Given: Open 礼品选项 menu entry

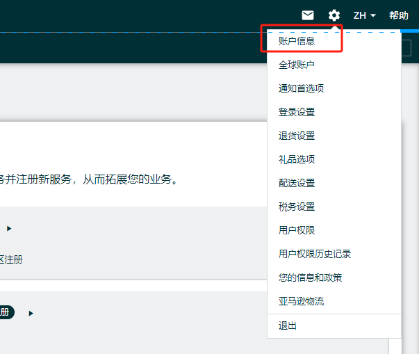Looking at the screenshot, I should coord(297,159).
